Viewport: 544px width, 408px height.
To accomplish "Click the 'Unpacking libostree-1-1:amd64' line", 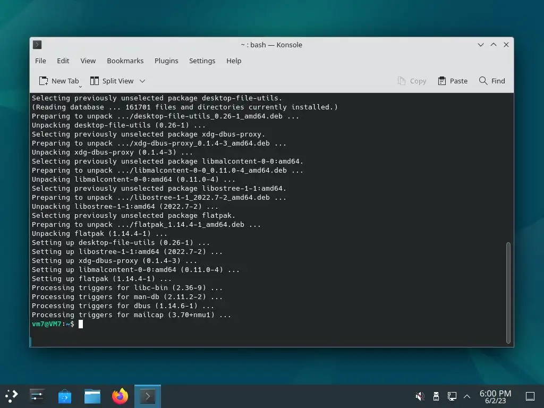I will point(125,207).
